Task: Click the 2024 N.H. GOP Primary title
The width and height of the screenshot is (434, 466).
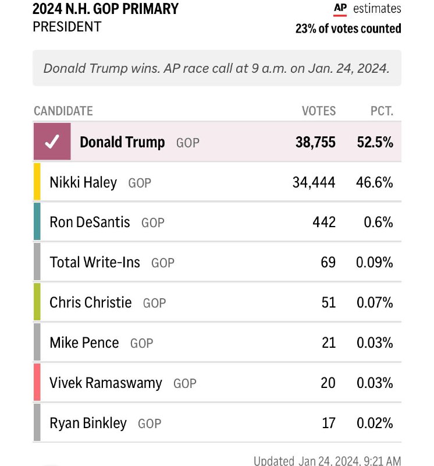Action: (105, 9)
